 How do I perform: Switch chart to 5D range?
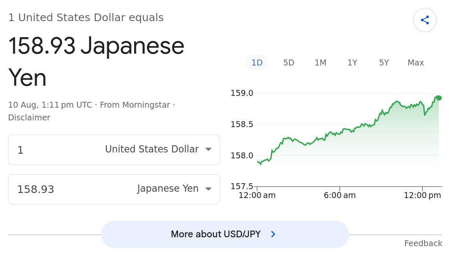pyautogui.click(x=289, y=62)
